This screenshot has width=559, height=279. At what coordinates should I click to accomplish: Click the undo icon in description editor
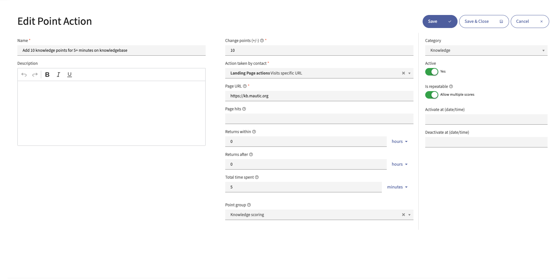24,75
